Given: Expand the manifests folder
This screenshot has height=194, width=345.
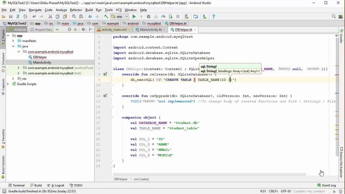Looking at the screenshot, I should (x=13, y=41).
